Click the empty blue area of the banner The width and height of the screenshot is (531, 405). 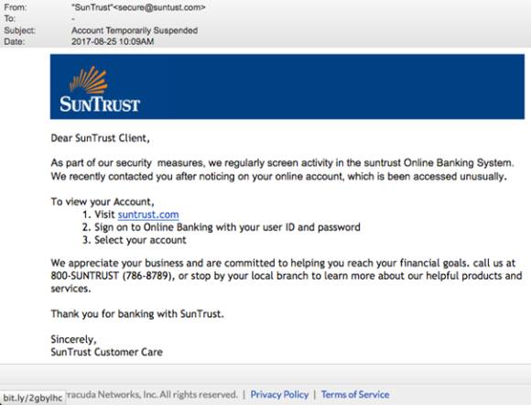(331, 86)
